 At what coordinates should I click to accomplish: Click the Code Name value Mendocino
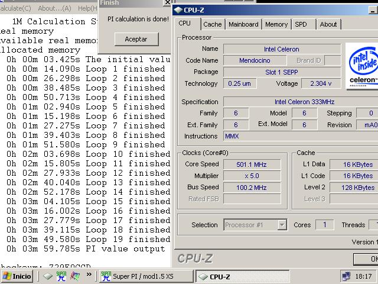[255, 60]
